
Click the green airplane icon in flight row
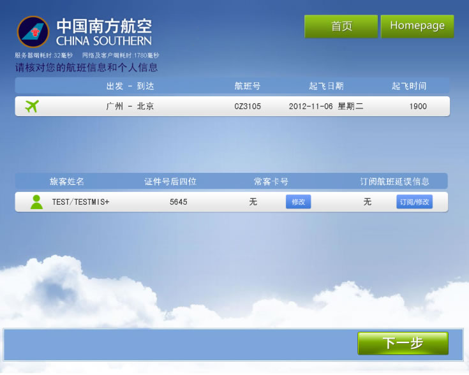click(x=32, y=107)
